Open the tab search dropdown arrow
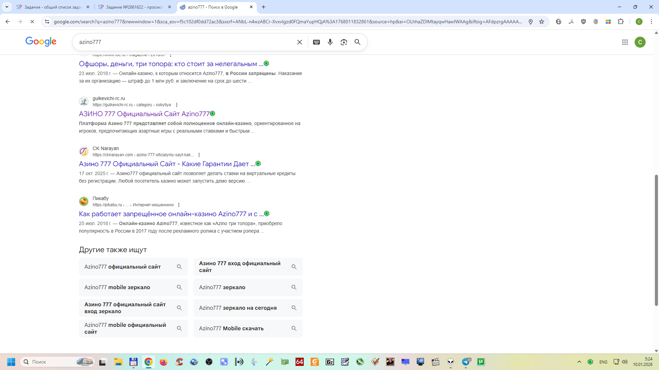Viewport: 659px width, 370px height. (x=7, y=7)
